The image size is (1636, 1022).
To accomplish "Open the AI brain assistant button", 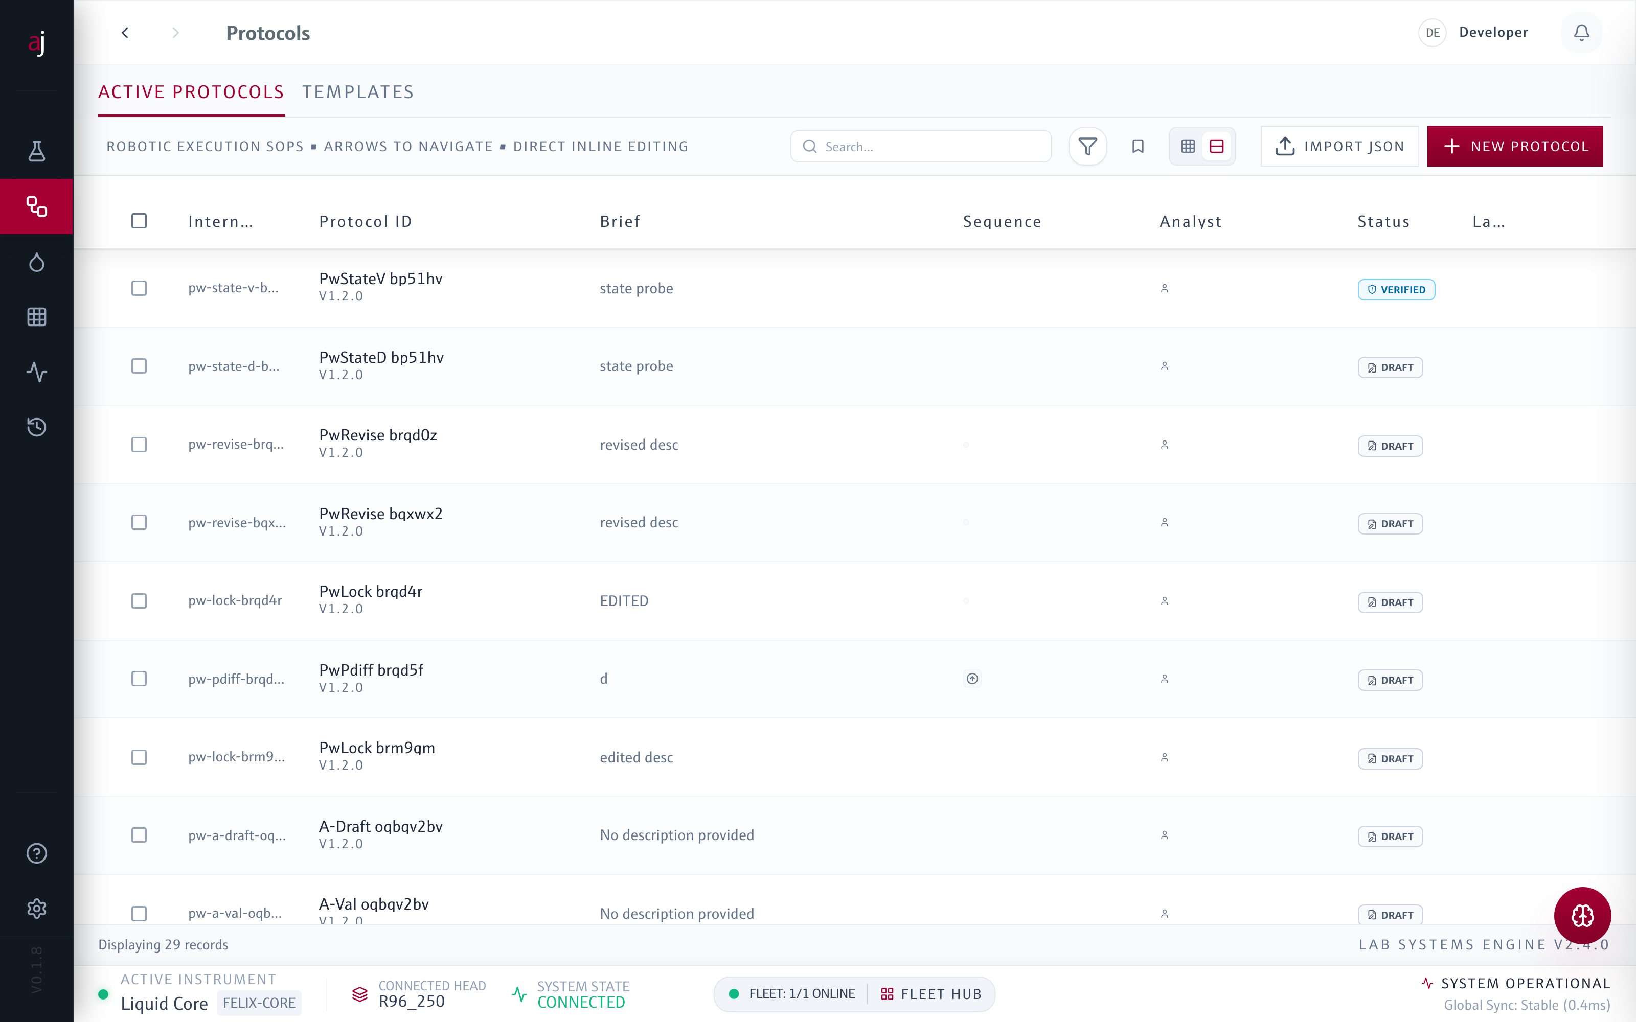I will click(x=1582, y=916).
